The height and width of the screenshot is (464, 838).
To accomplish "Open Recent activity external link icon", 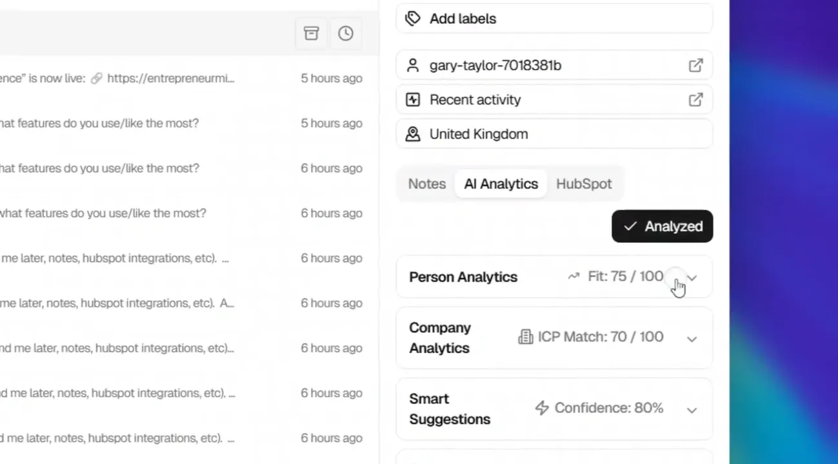I will tap(695, 99).
